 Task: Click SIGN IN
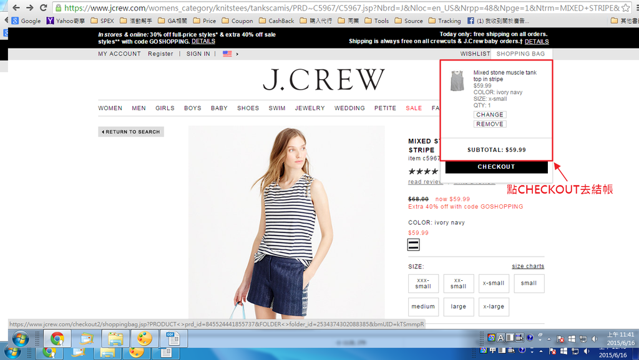[198, 54]
